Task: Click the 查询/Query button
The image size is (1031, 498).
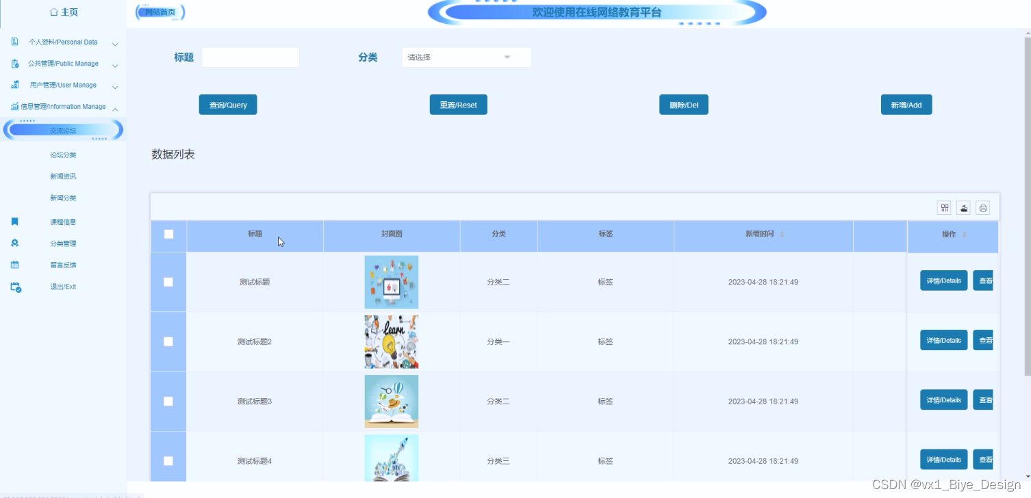Action: 228,105
